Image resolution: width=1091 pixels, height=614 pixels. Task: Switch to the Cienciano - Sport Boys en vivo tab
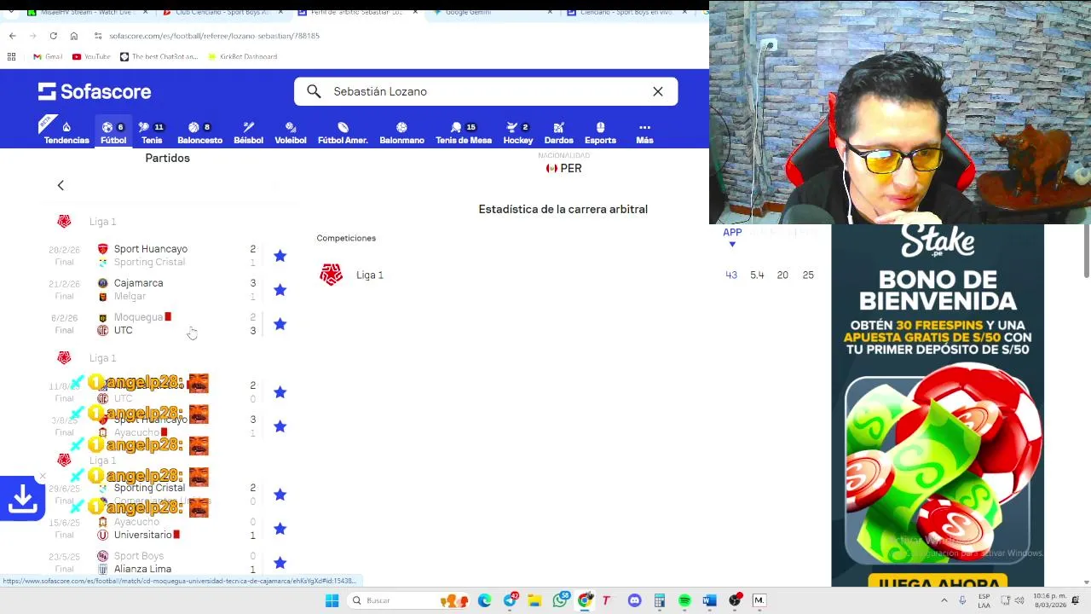(x=626, y=12)
